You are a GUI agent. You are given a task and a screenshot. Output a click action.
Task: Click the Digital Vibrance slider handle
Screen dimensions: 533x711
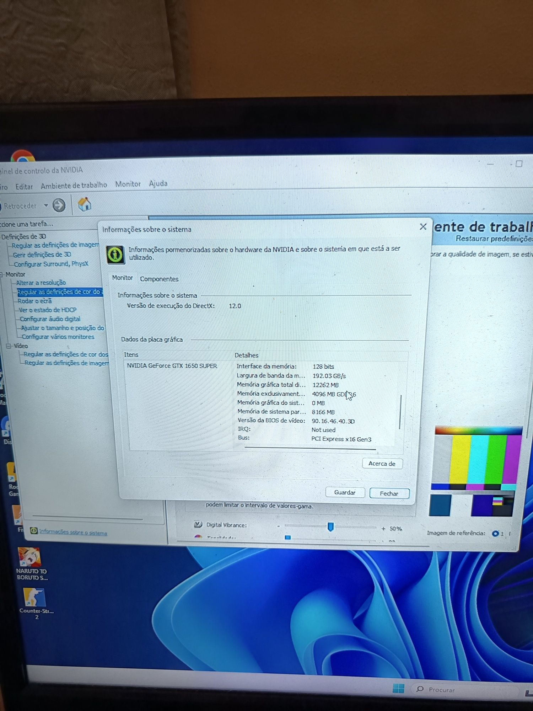pos(330,526)
